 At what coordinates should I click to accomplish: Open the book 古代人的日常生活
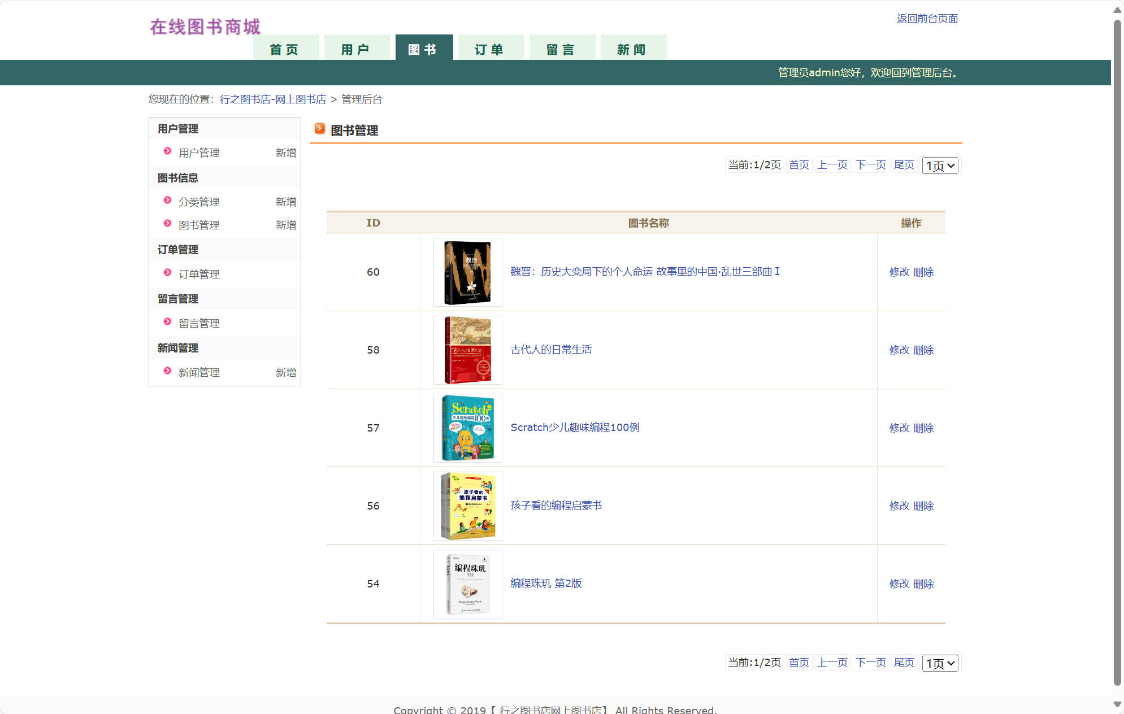552,350
